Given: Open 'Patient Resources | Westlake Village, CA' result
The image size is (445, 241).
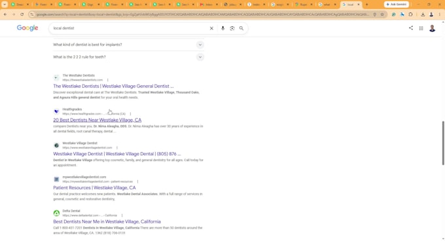Looking at the screenshot, I should [94, 188].
